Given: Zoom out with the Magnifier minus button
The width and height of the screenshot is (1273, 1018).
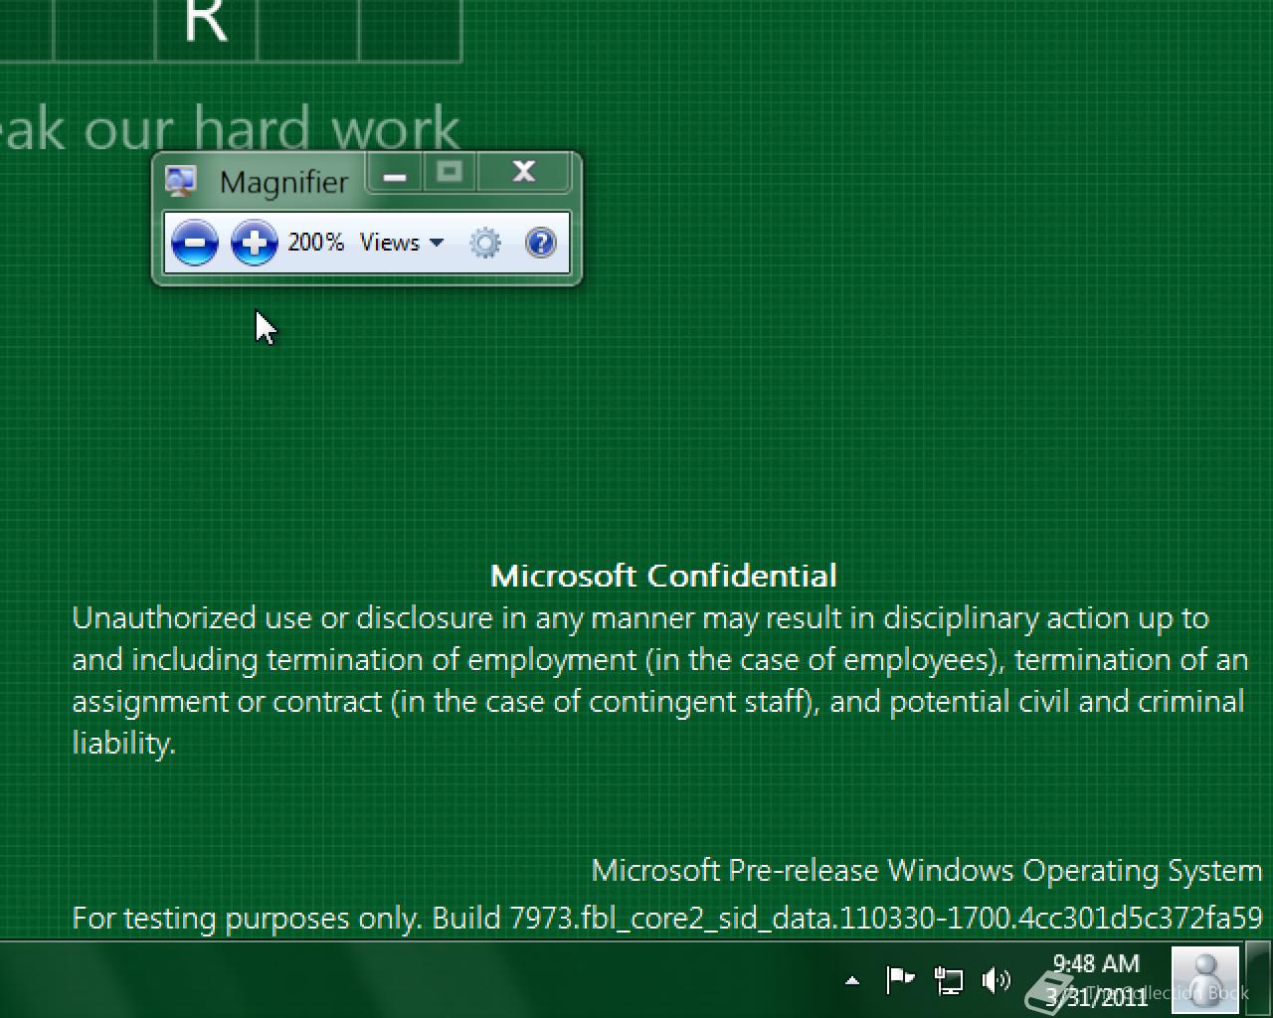Looking at the screenshot, I should [x=195, y=243].
